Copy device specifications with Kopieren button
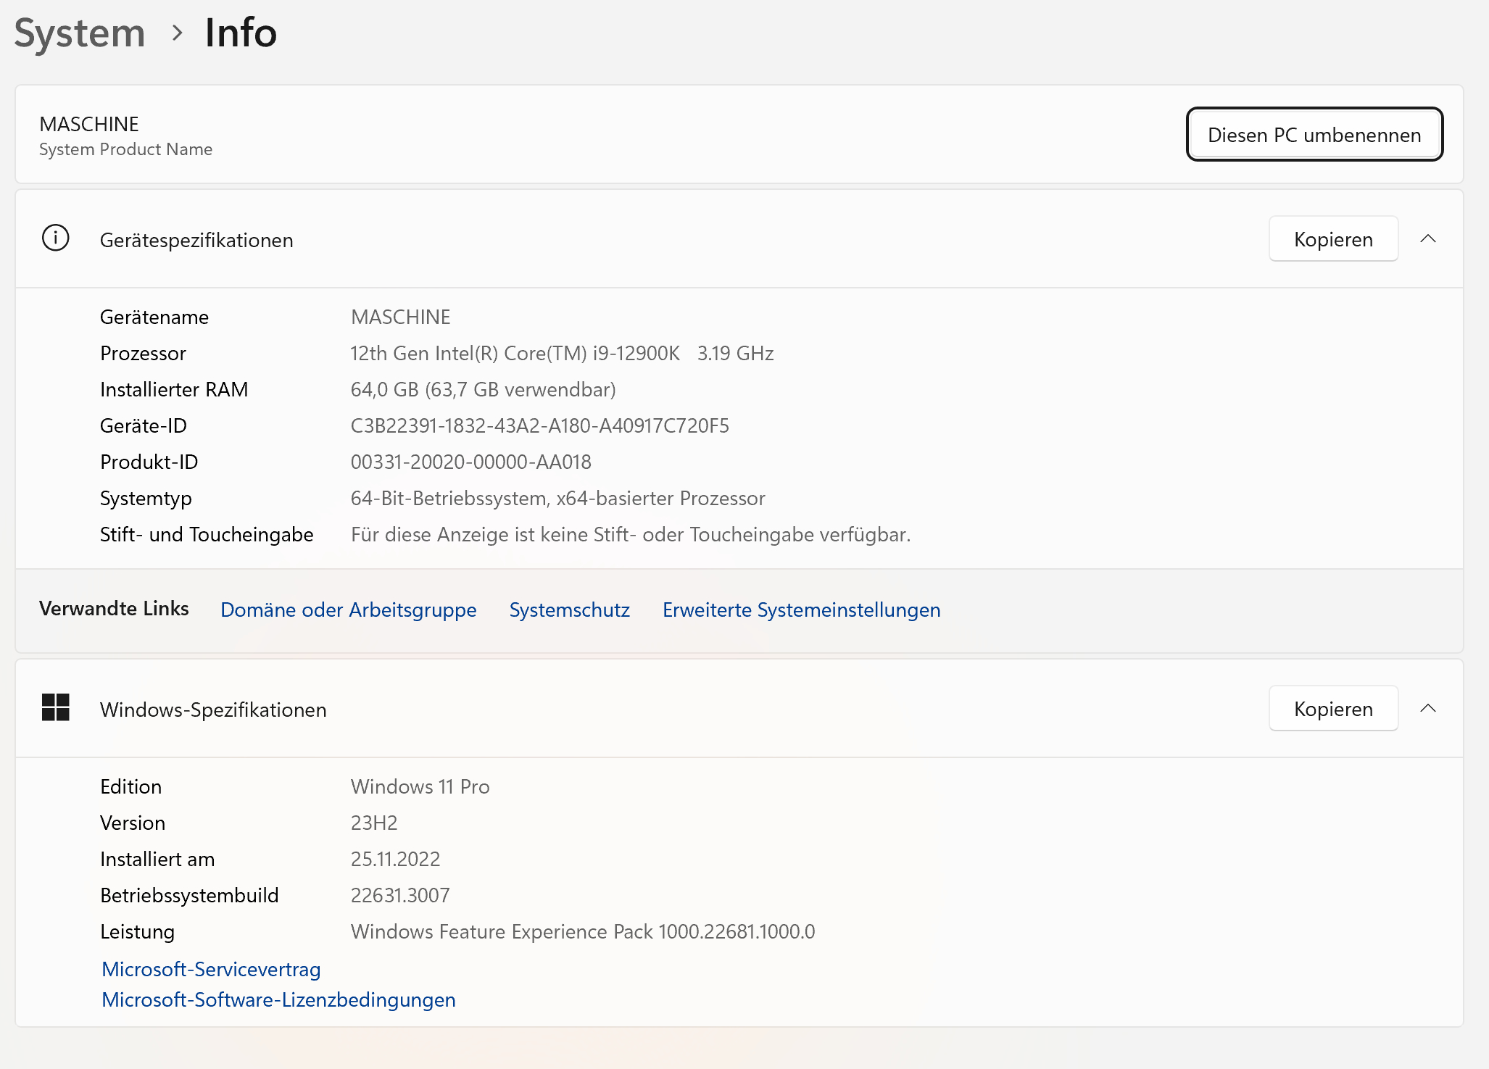Image resolution: width=1489 pixels, height=1069 pixels. [x=1332, y=239]
